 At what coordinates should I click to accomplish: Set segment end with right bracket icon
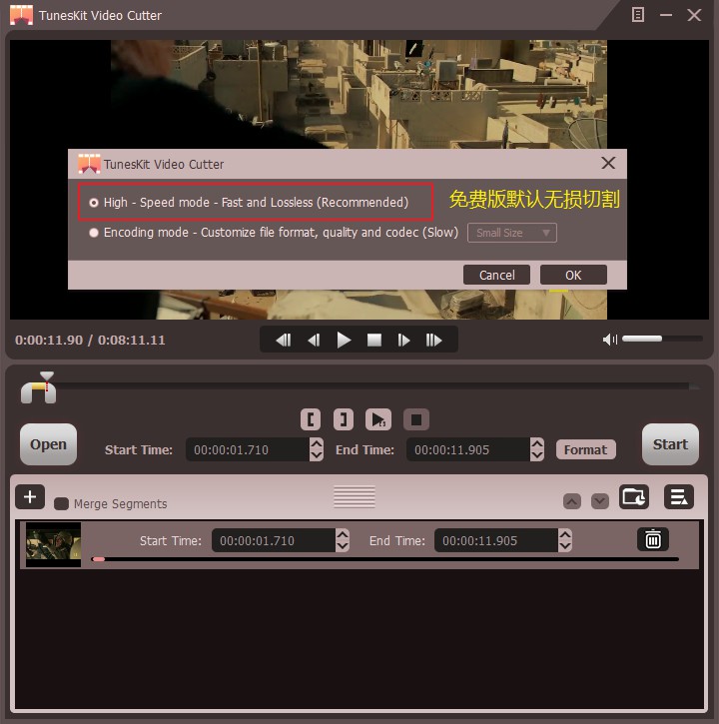pyautogui.click(x=344, y=419)
